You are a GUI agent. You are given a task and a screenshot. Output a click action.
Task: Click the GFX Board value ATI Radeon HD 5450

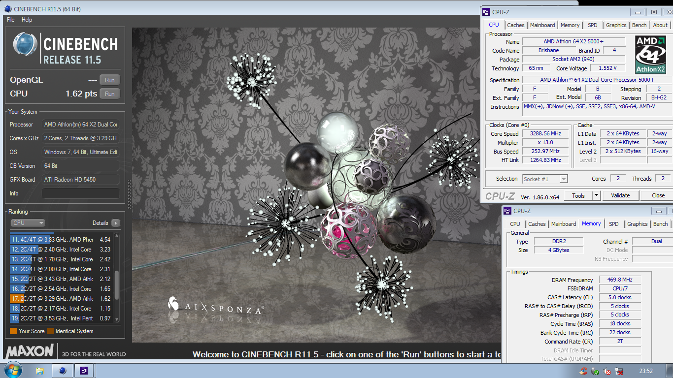click(x=81, y=180)
